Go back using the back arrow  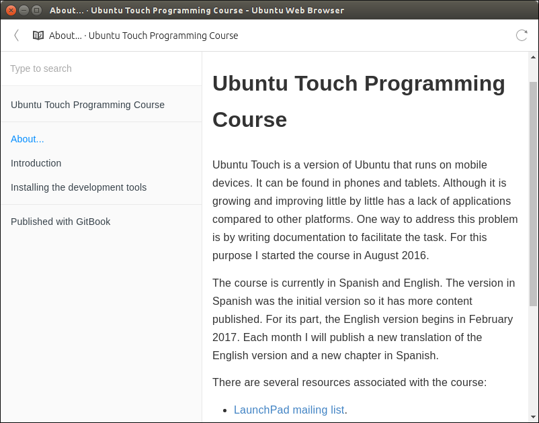(x=16, y=36)
